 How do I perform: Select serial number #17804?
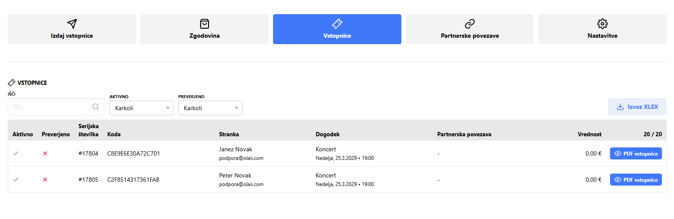click(x=88, y=153)
